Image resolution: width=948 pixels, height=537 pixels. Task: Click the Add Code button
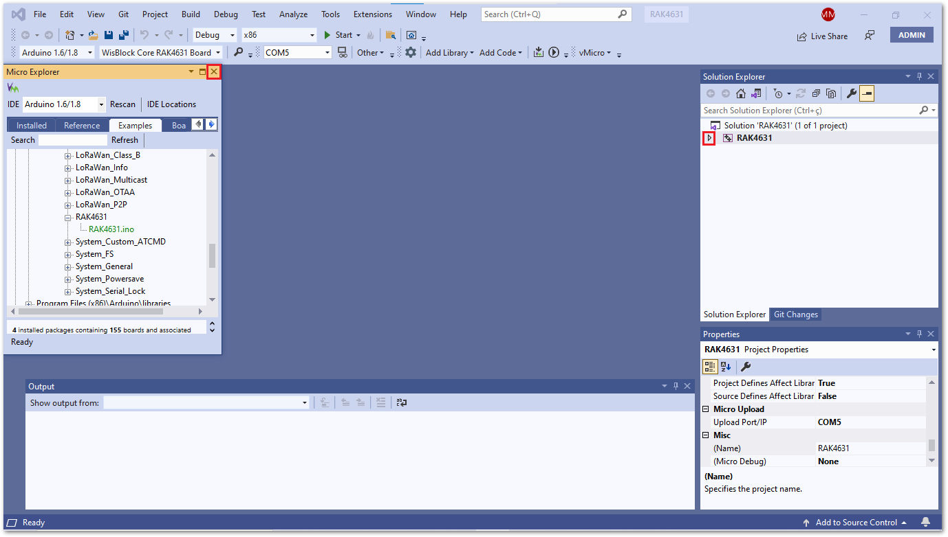[x=501, y=53]
